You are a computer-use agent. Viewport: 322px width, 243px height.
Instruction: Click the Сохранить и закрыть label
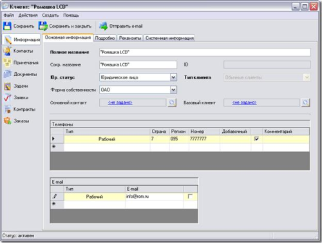tap(70, 26)
